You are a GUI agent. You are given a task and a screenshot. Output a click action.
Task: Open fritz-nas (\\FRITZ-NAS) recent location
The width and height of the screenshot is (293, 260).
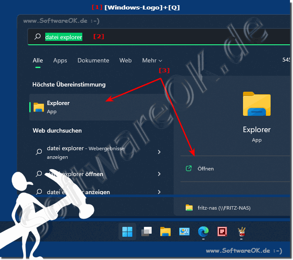(x=235, y=208)
